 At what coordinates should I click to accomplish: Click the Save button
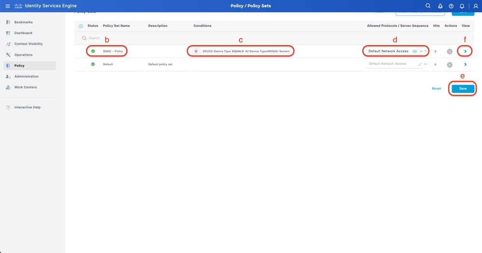tap(463, 89)
